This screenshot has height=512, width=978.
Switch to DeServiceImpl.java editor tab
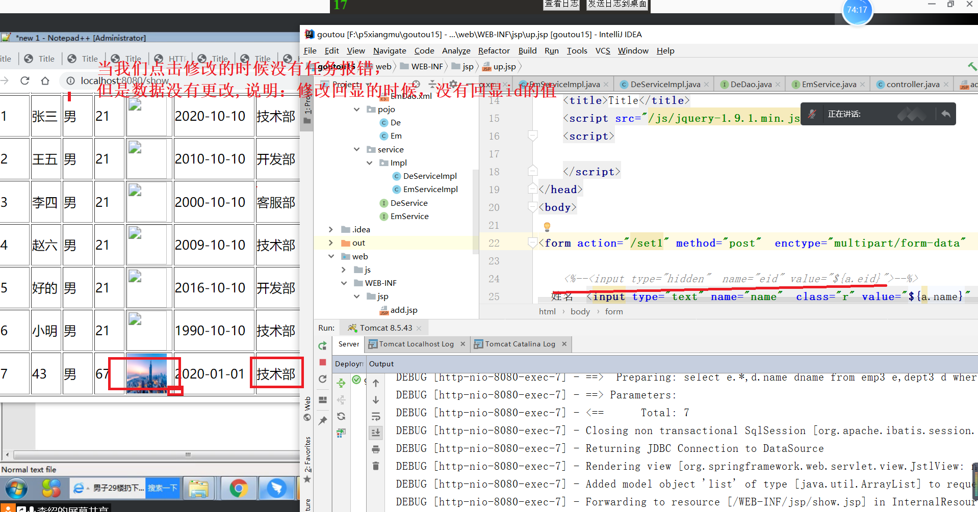pos(665,85)
